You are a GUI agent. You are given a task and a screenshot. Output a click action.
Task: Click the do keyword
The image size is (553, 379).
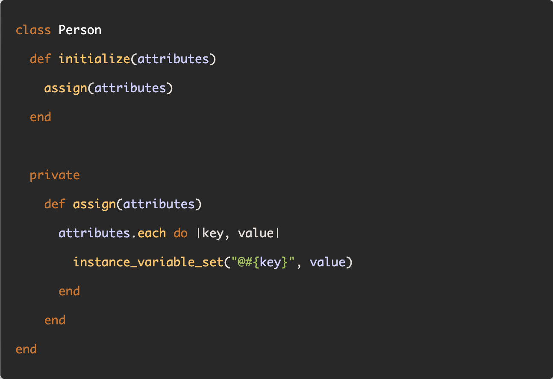pyautogui.click(x=180, y=233)
